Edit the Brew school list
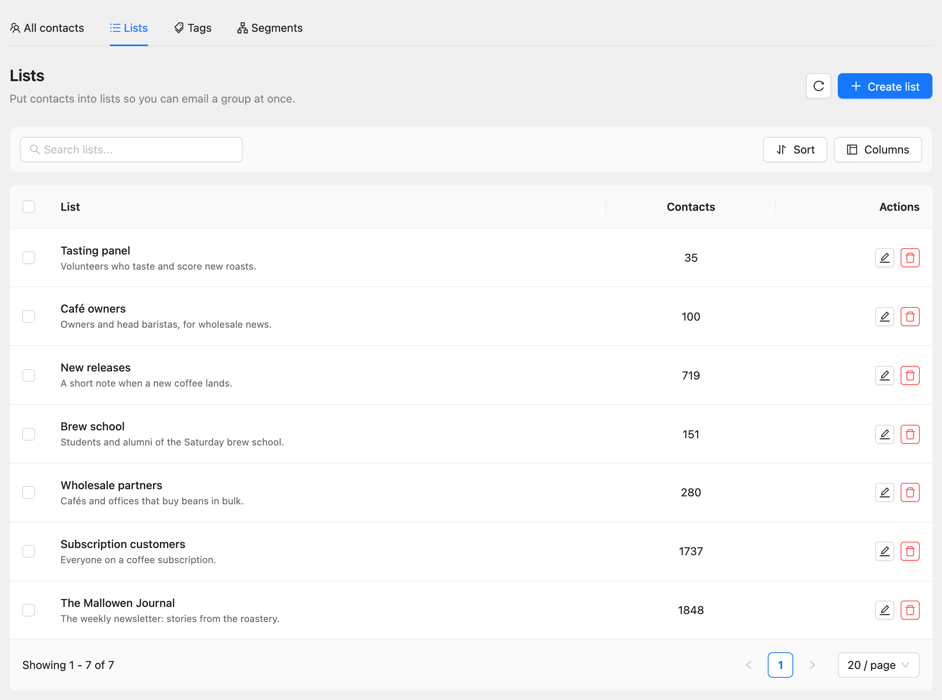942x700 pixels. pyautogui.click(x=884, y=434)
